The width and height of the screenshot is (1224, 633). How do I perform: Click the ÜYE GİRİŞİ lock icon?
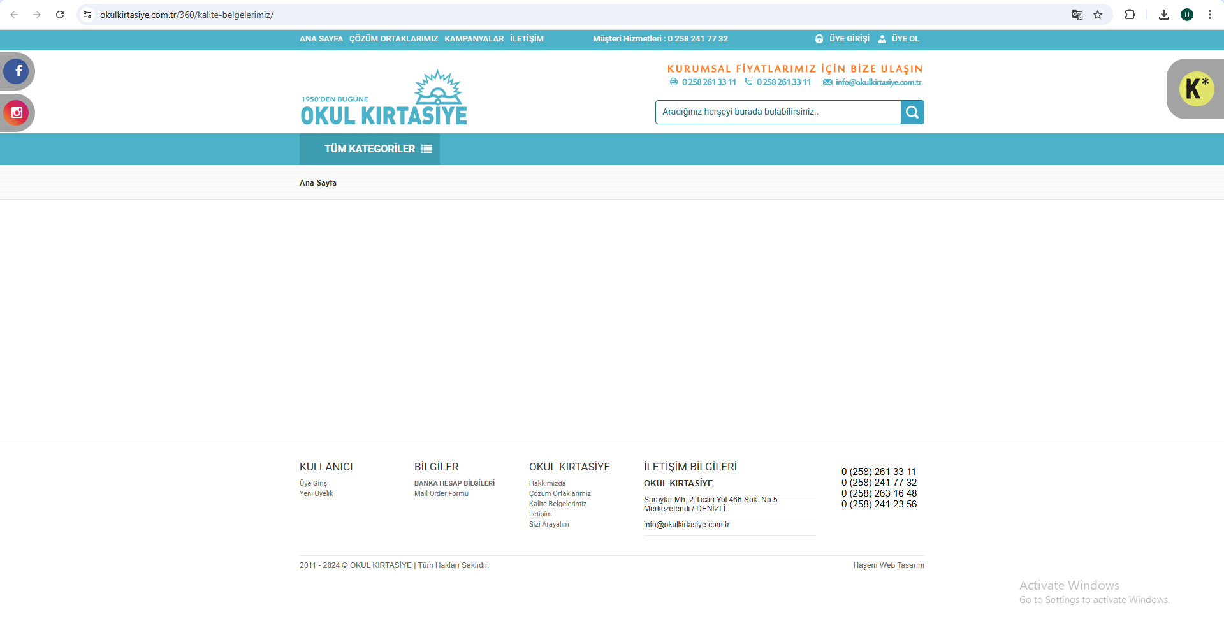(819, 39)
